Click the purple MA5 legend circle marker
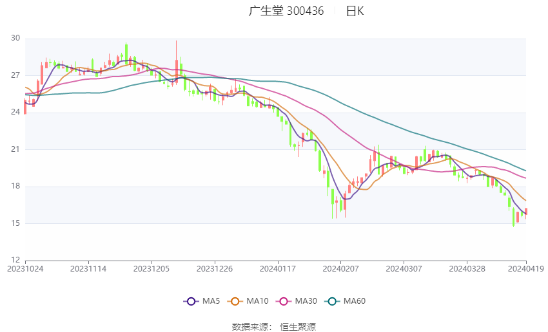The image size is (548, 332). [x=190, y=301]
